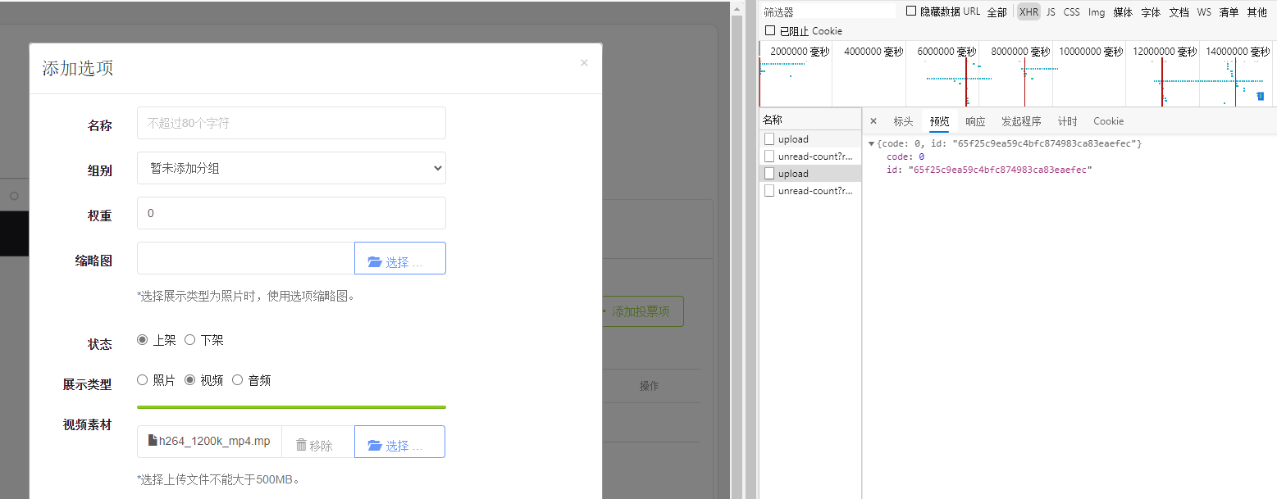This screenshot has height=499, width=1277.
Task: Click trash icon to remove video file
Action: [301, 445]
